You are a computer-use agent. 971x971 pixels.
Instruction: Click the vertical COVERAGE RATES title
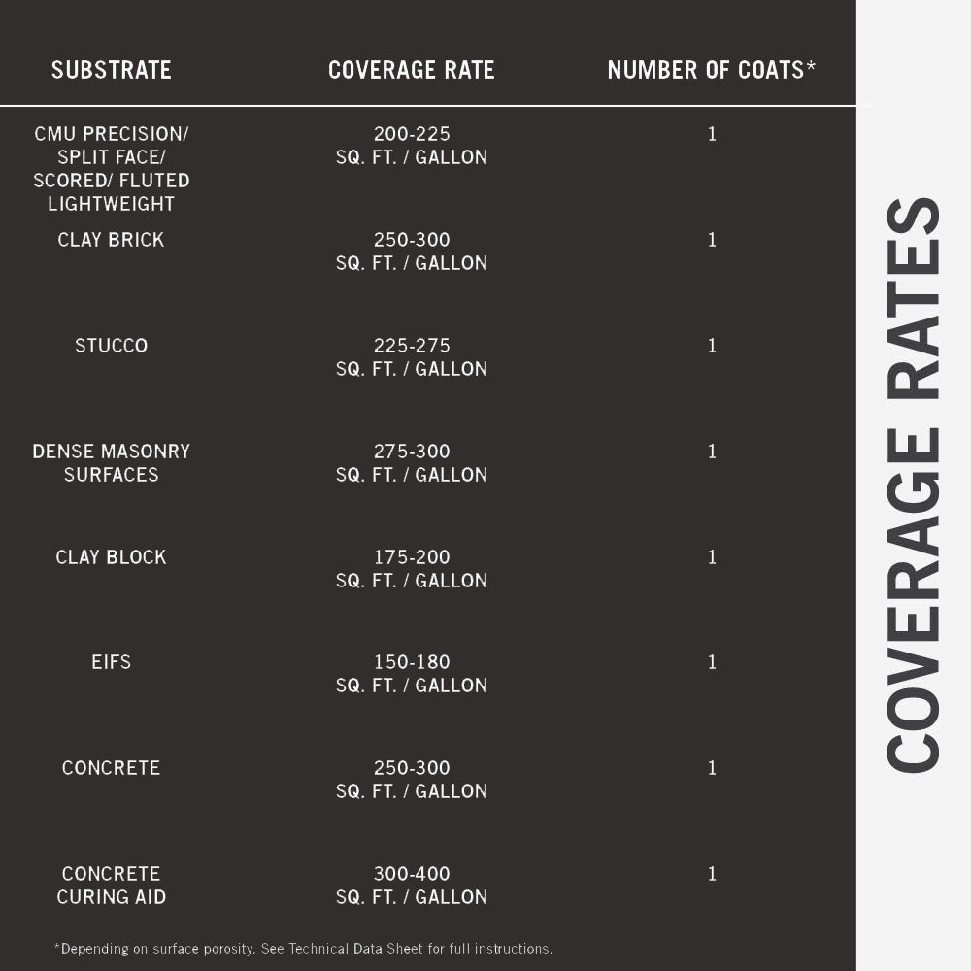913,485
